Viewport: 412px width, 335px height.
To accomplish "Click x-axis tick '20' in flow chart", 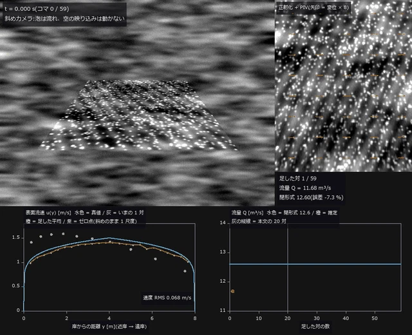I will pos(288,318).
